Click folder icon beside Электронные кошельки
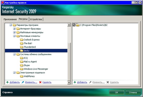Image resolution: width=143 pixels, height=97 pixels. pyautogui.click(x=18, y=72)
